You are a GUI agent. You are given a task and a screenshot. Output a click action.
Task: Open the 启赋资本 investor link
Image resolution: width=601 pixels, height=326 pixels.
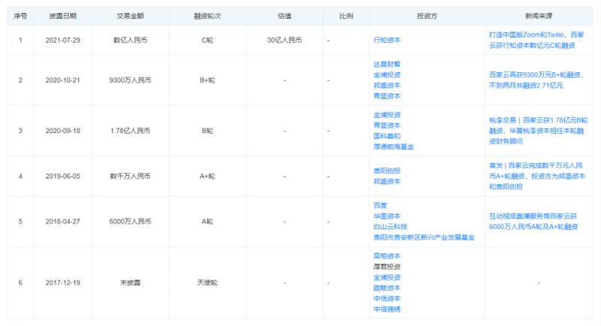click(387, 288)
